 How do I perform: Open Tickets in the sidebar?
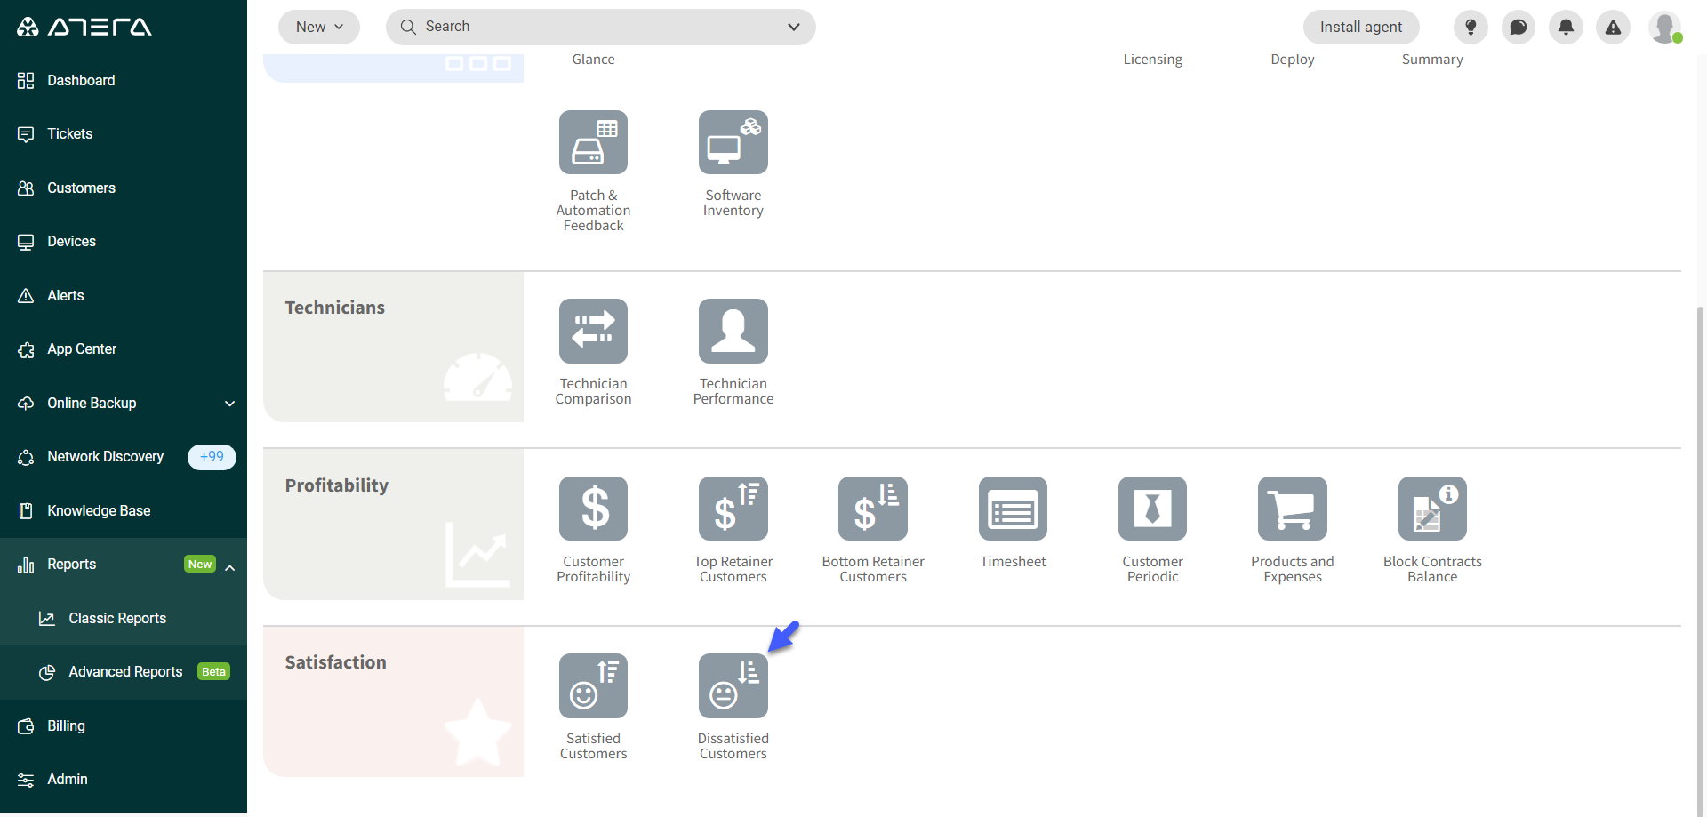click(124, 134)
